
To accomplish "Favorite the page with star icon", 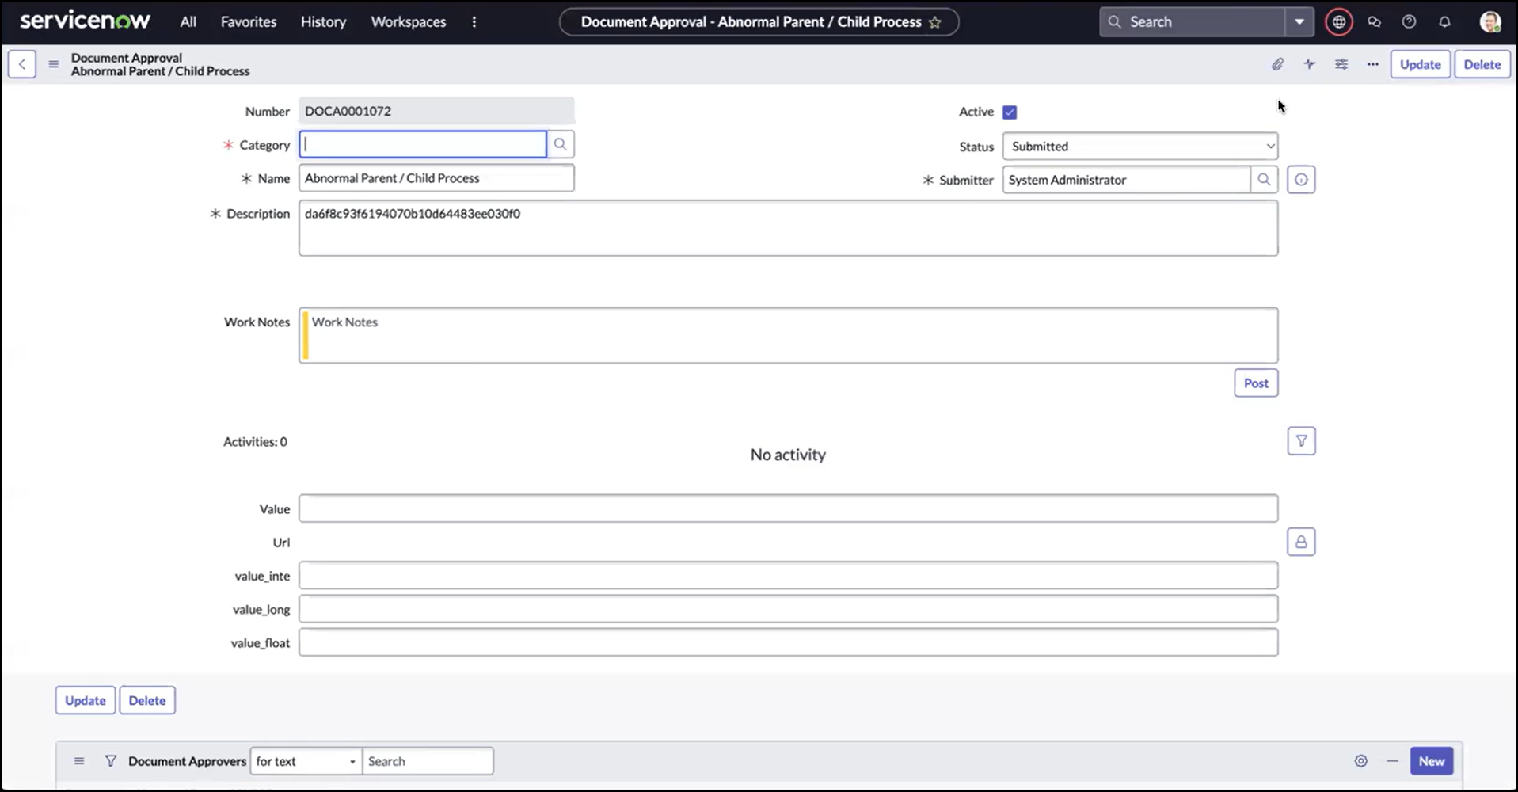I will pos(935,22).
